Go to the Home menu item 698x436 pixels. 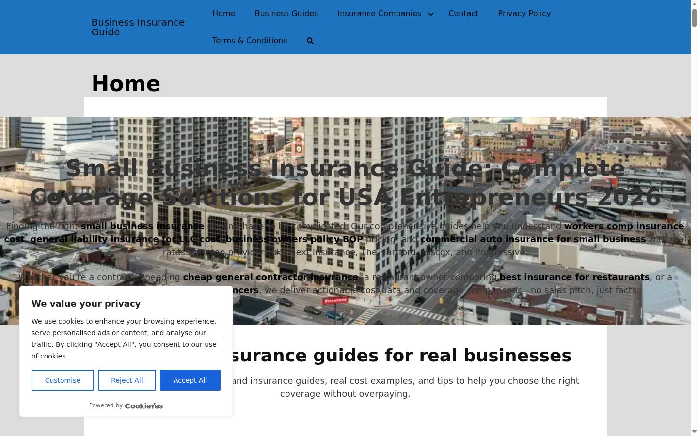223,14
